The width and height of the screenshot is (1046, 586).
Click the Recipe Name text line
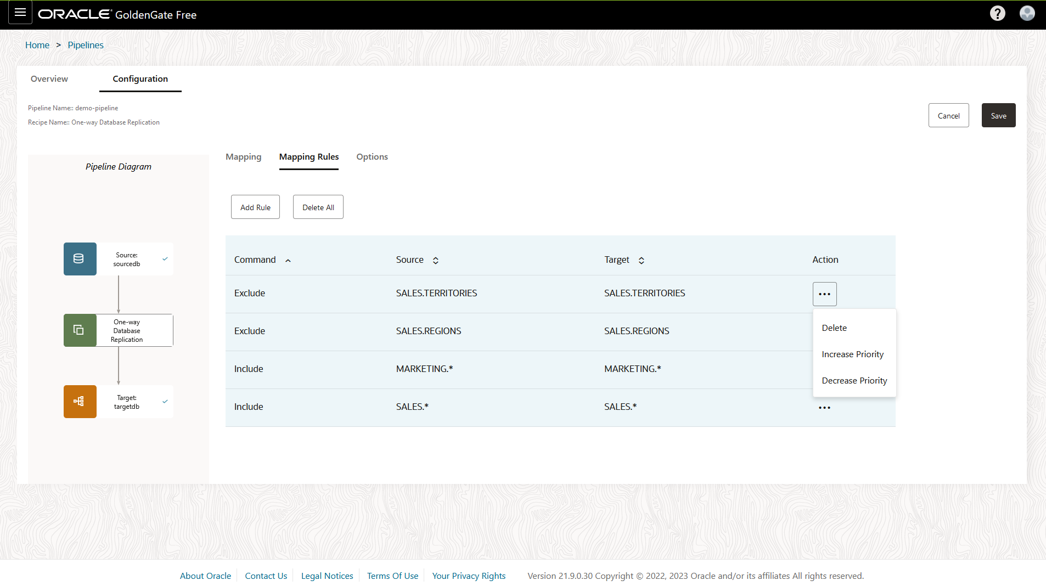(x=94, y=122)
